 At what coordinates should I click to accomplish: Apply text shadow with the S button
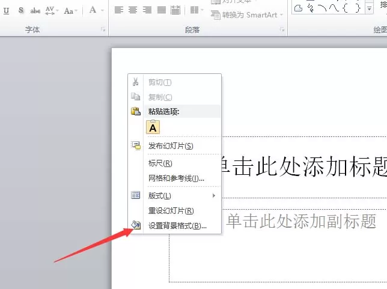pos(21,11)
